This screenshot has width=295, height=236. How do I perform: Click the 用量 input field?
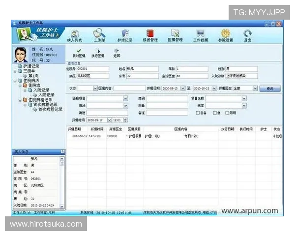[167, 106]
